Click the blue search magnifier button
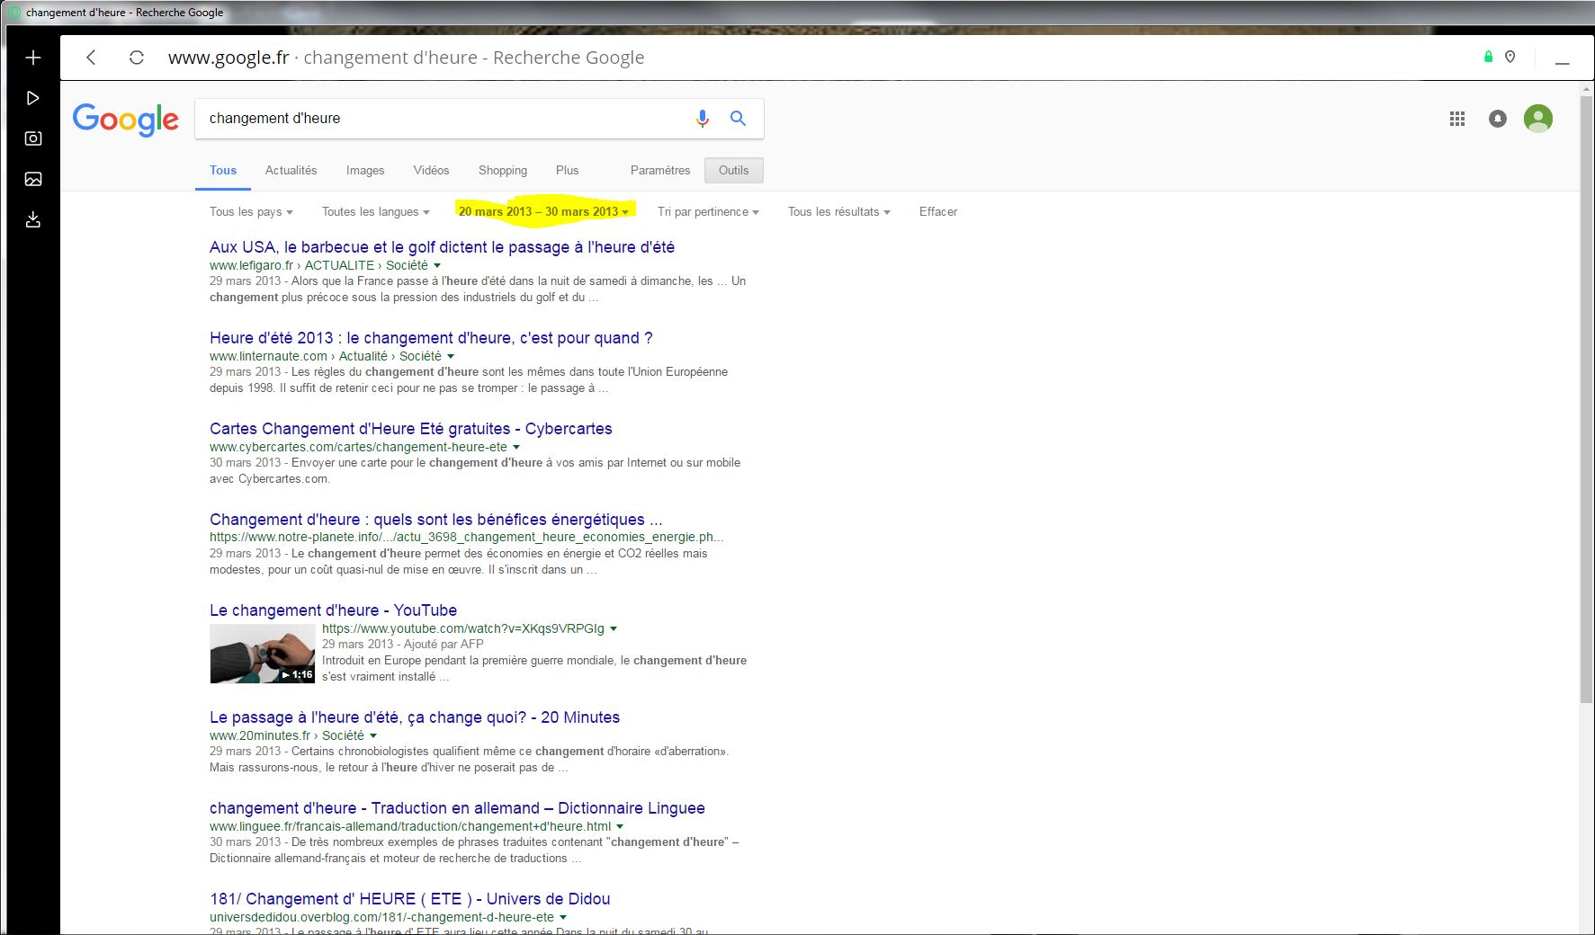The width and height of the screenshot is (1595, 935). (x=738, y=119)
